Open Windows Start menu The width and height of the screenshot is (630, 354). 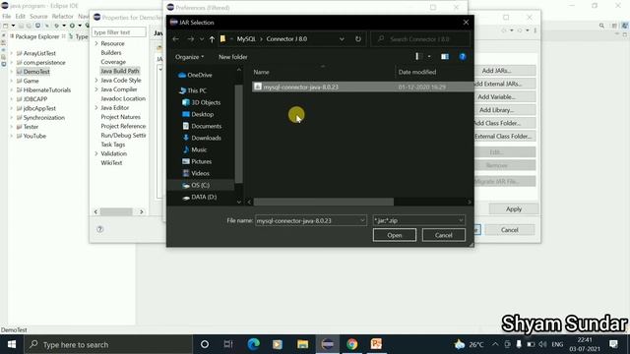[12, 344]
